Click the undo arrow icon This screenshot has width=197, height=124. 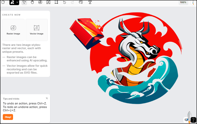(64, 2)
